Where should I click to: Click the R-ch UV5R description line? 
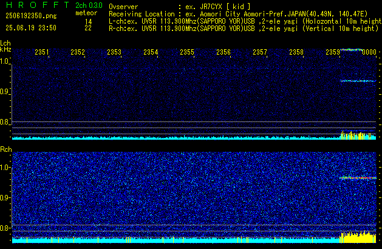click(244, 29)
